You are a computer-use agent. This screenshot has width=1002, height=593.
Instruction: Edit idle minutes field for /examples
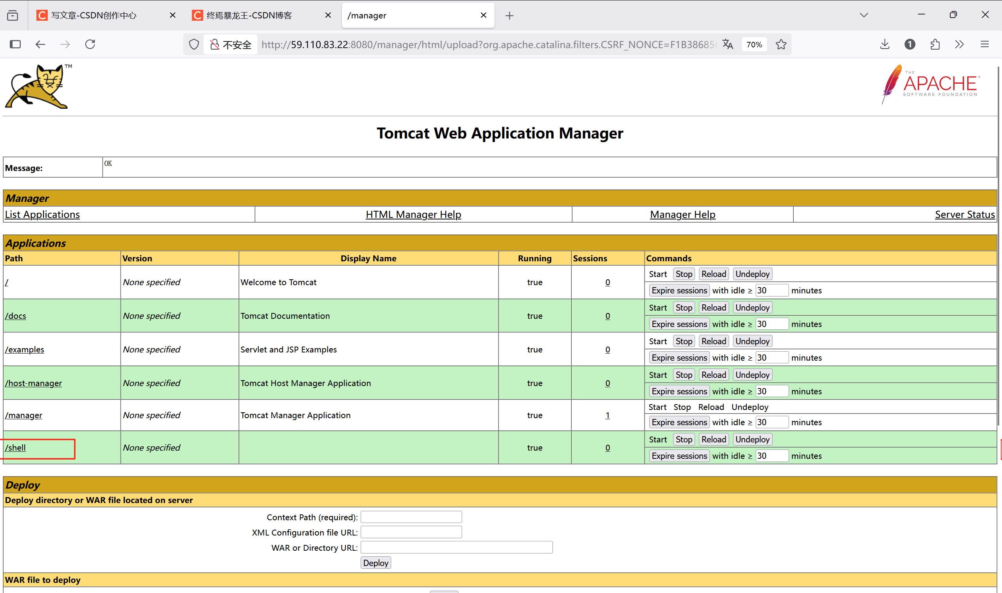pos(772,357)
